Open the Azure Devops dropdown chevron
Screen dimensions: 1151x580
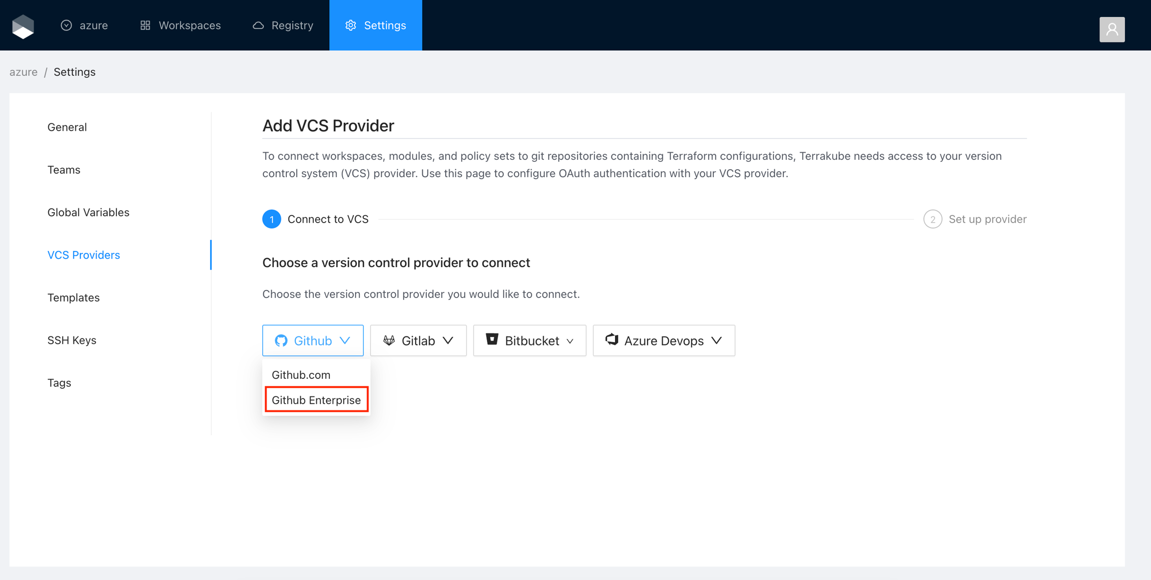coord(717,340)
